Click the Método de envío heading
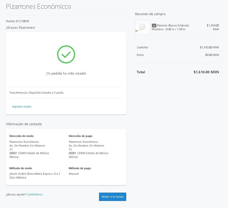This screenshot has width=228, height=208. coord(21,168)
